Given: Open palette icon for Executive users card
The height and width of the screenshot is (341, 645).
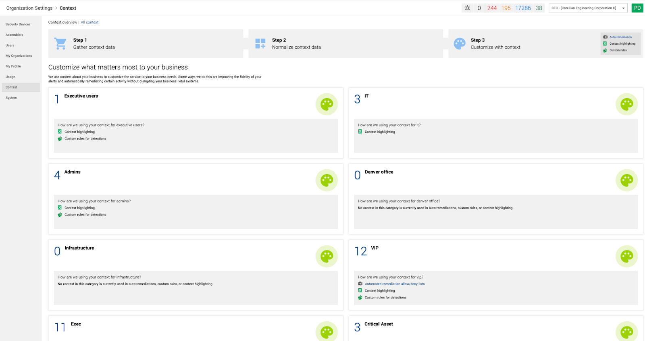Looking at the screenshot, I should click(327, 104).
